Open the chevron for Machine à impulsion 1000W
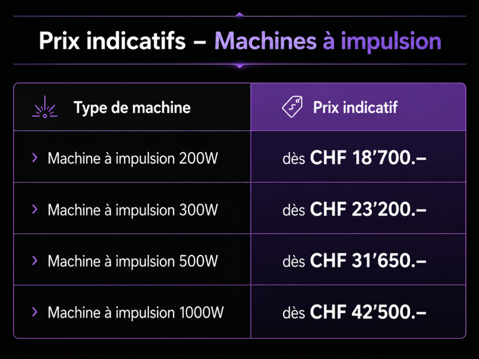This screenshot has width=479, height=359. point(35,312)
